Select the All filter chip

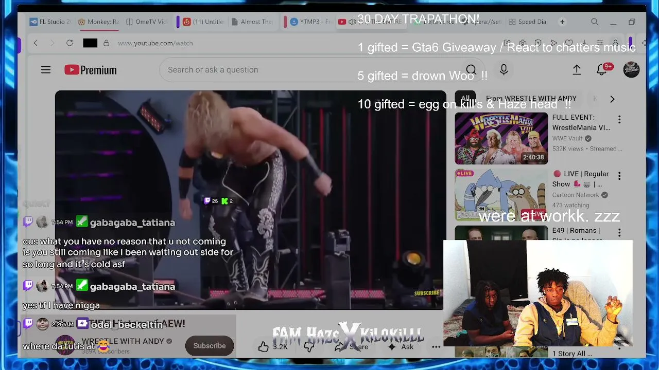[x=465, y=98]
